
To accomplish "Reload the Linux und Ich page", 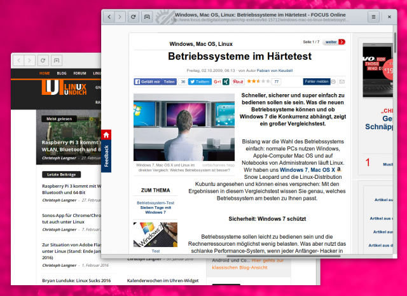I will pyautogui.click(x=43, y=60).
